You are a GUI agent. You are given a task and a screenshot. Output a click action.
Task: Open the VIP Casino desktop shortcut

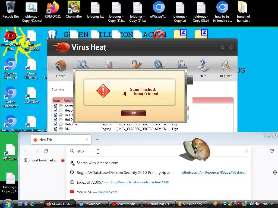coord(10,152)
